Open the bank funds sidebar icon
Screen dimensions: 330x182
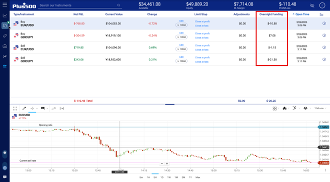coord(4,66)
